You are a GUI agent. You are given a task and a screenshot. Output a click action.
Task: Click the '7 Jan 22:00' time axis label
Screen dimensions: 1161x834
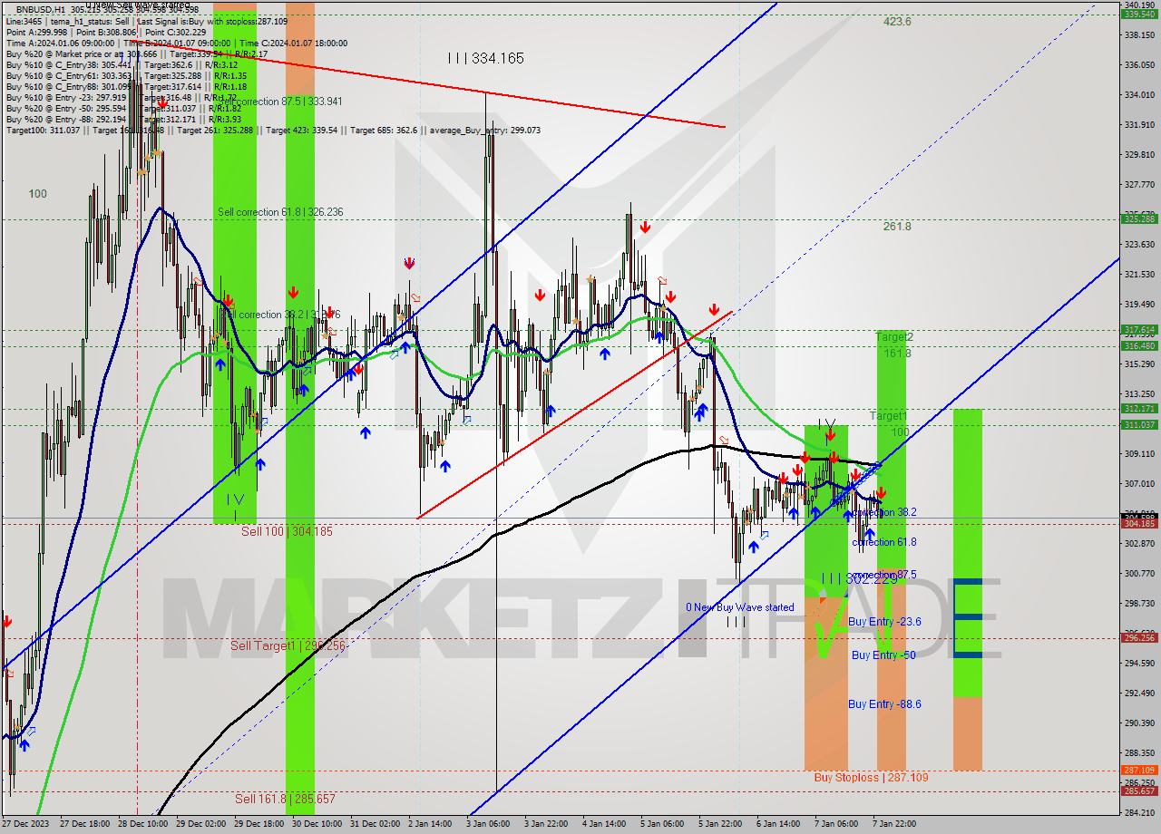[895, 824]
